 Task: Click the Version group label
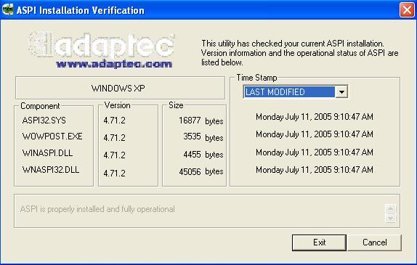[x=117, y=105]
